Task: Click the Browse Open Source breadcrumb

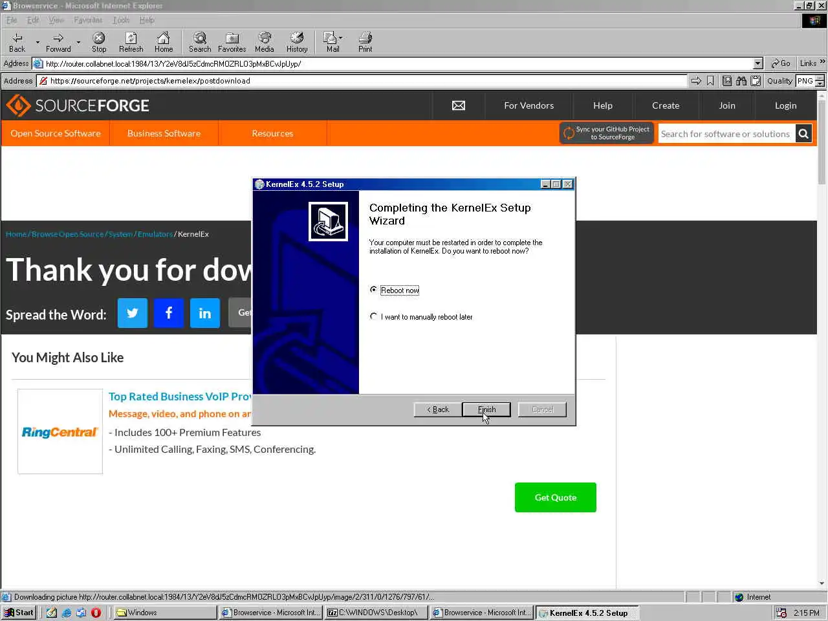Action: (68, 234)
